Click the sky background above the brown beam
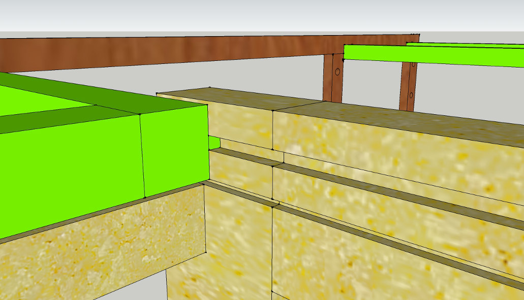The image size is (524, 300). [254, 15]
